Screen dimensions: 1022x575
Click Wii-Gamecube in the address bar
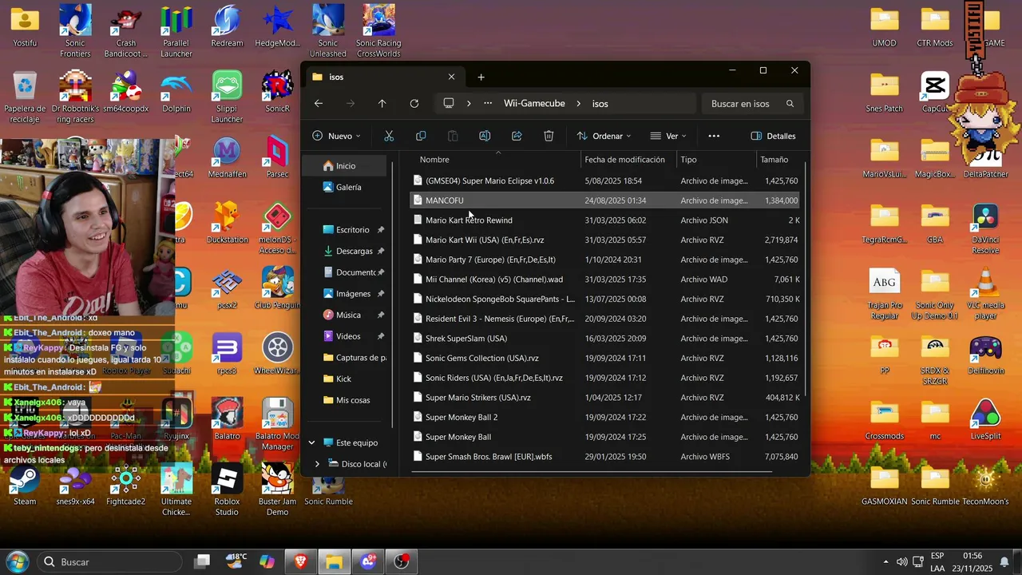click(x=534, y=104)
